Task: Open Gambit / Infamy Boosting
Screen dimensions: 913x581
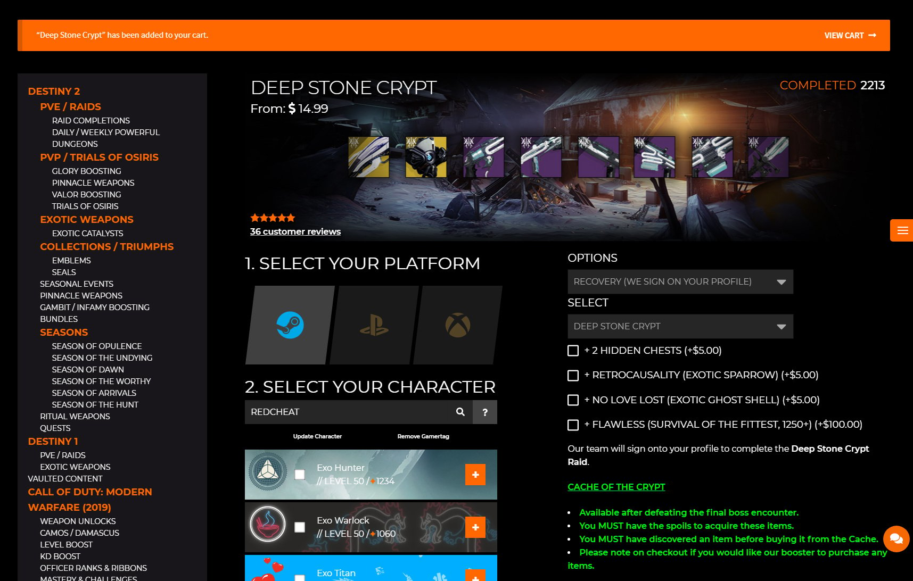Action: click(95, 308)
